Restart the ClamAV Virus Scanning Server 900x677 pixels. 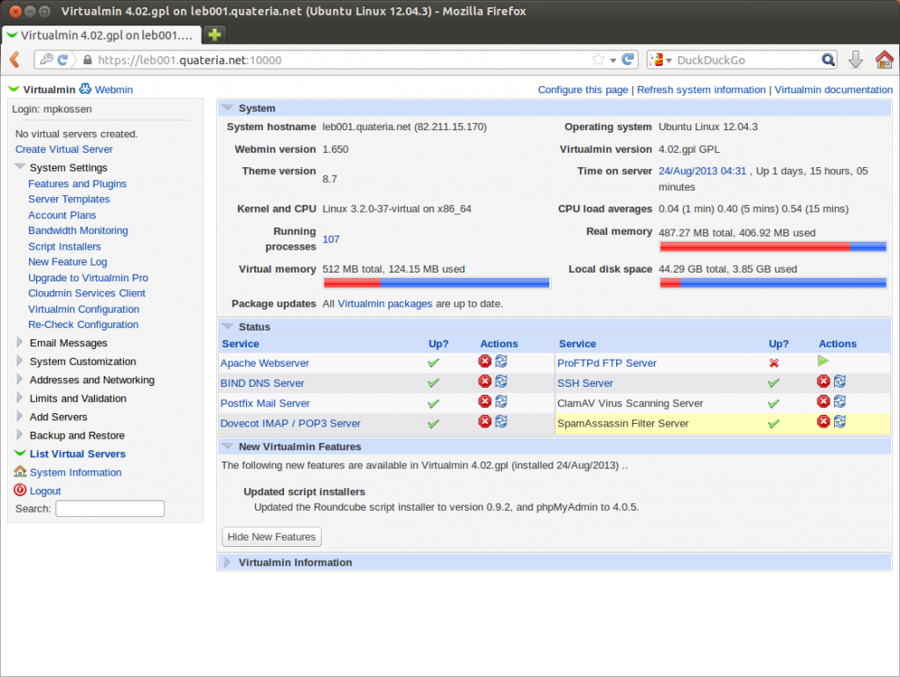839,401
